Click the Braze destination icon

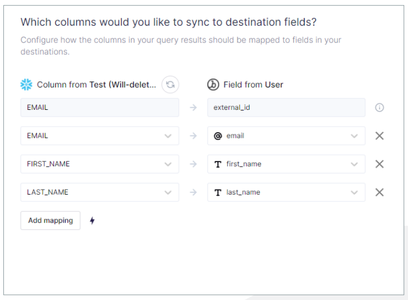tap(213, 85)
